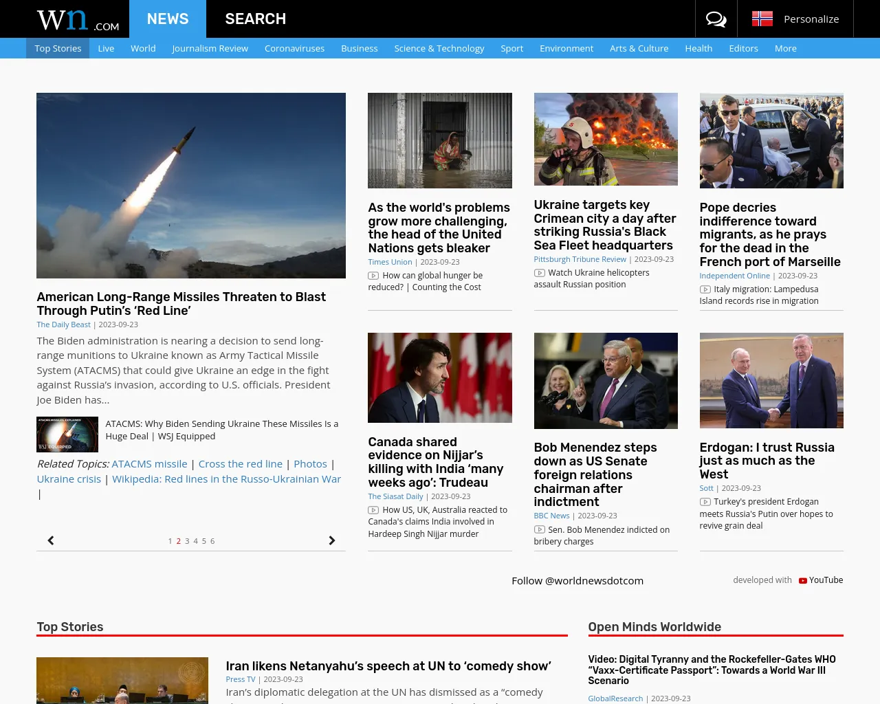Select the Coronaviruses category tab
Screen dimensions: 880x704
(294, 48)
